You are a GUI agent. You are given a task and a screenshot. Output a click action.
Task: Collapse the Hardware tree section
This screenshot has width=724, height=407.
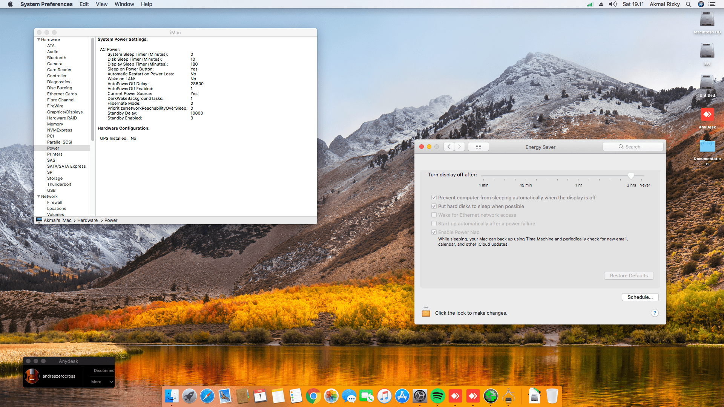(38, 40)
